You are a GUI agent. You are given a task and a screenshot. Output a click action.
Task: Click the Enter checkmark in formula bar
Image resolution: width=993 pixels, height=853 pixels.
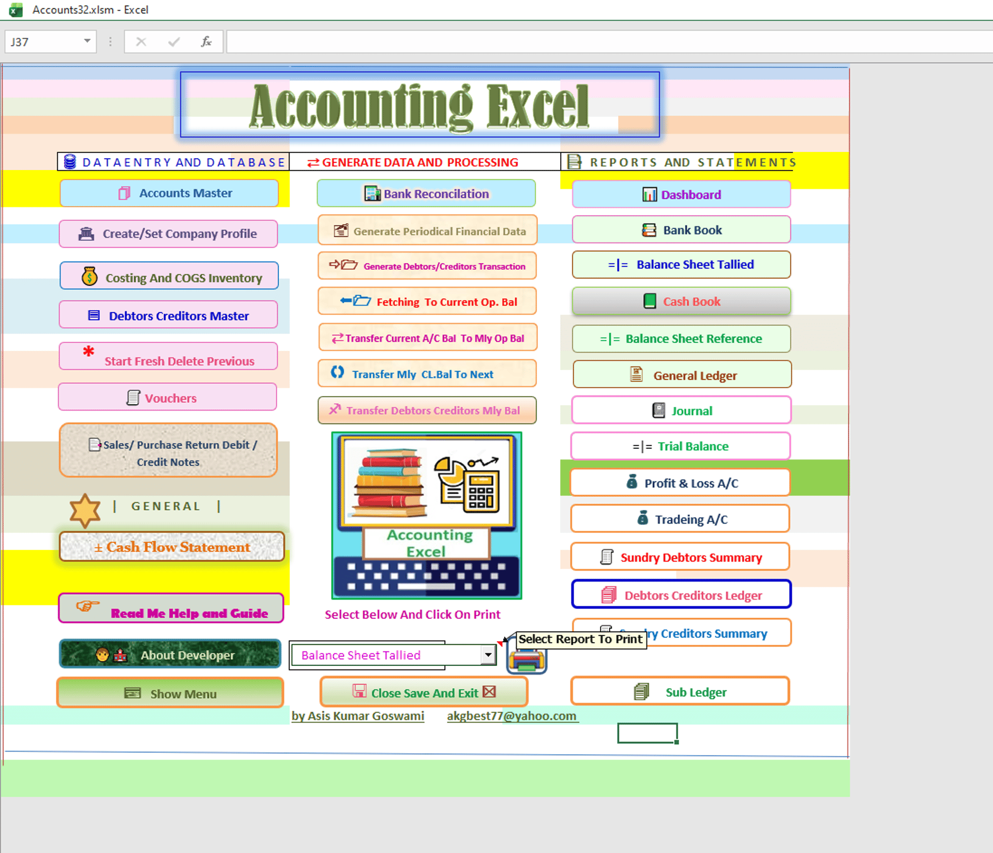pos(174,42)
